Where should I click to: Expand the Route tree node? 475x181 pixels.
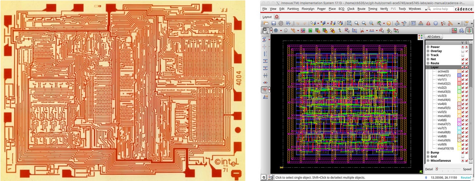(428, 63)
